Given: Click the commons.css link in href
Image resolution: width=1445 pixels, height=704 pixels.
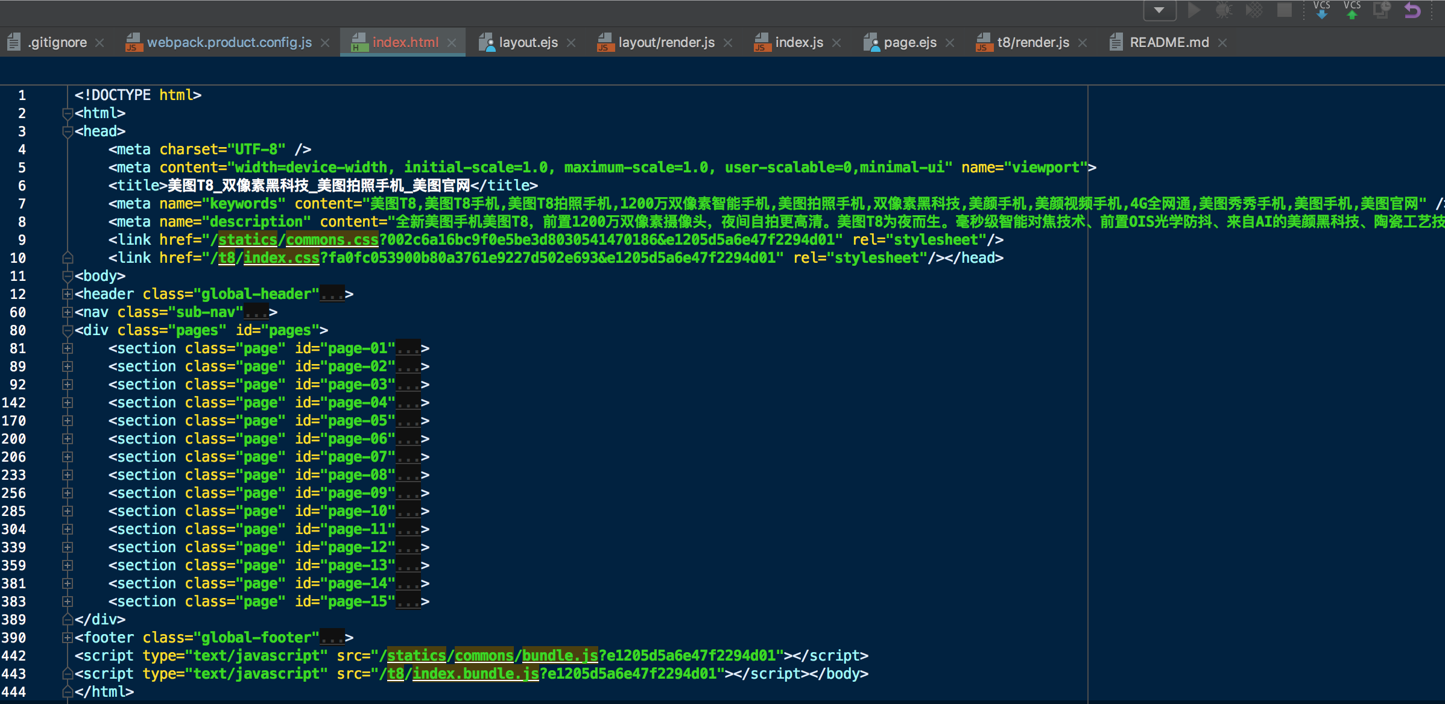Looking at the screenshot, I should tap(332, 240).
